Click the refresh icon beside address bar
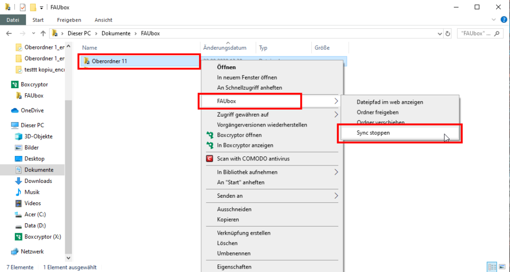Screen dimensions: 510x272 [448, 33]
